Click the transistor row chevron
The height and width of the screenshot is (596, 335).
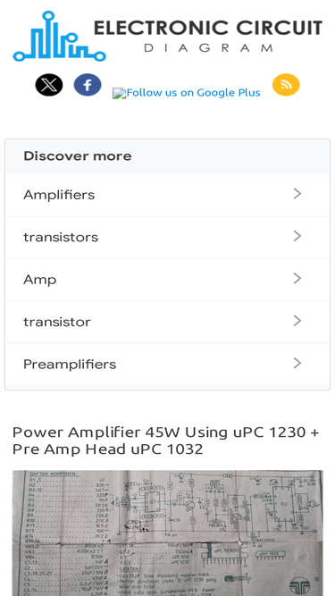[x=297, y=321]
